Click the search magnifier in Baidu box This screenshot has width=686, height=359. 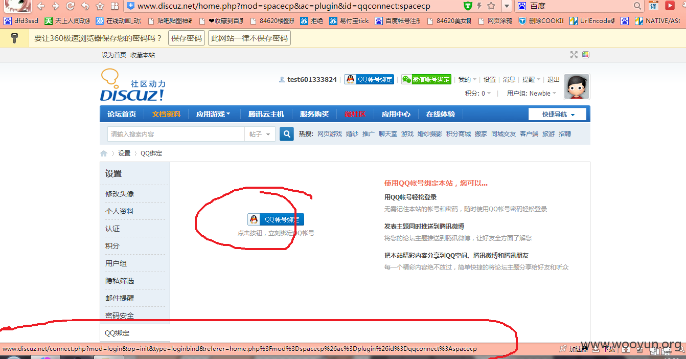[637, 6]
